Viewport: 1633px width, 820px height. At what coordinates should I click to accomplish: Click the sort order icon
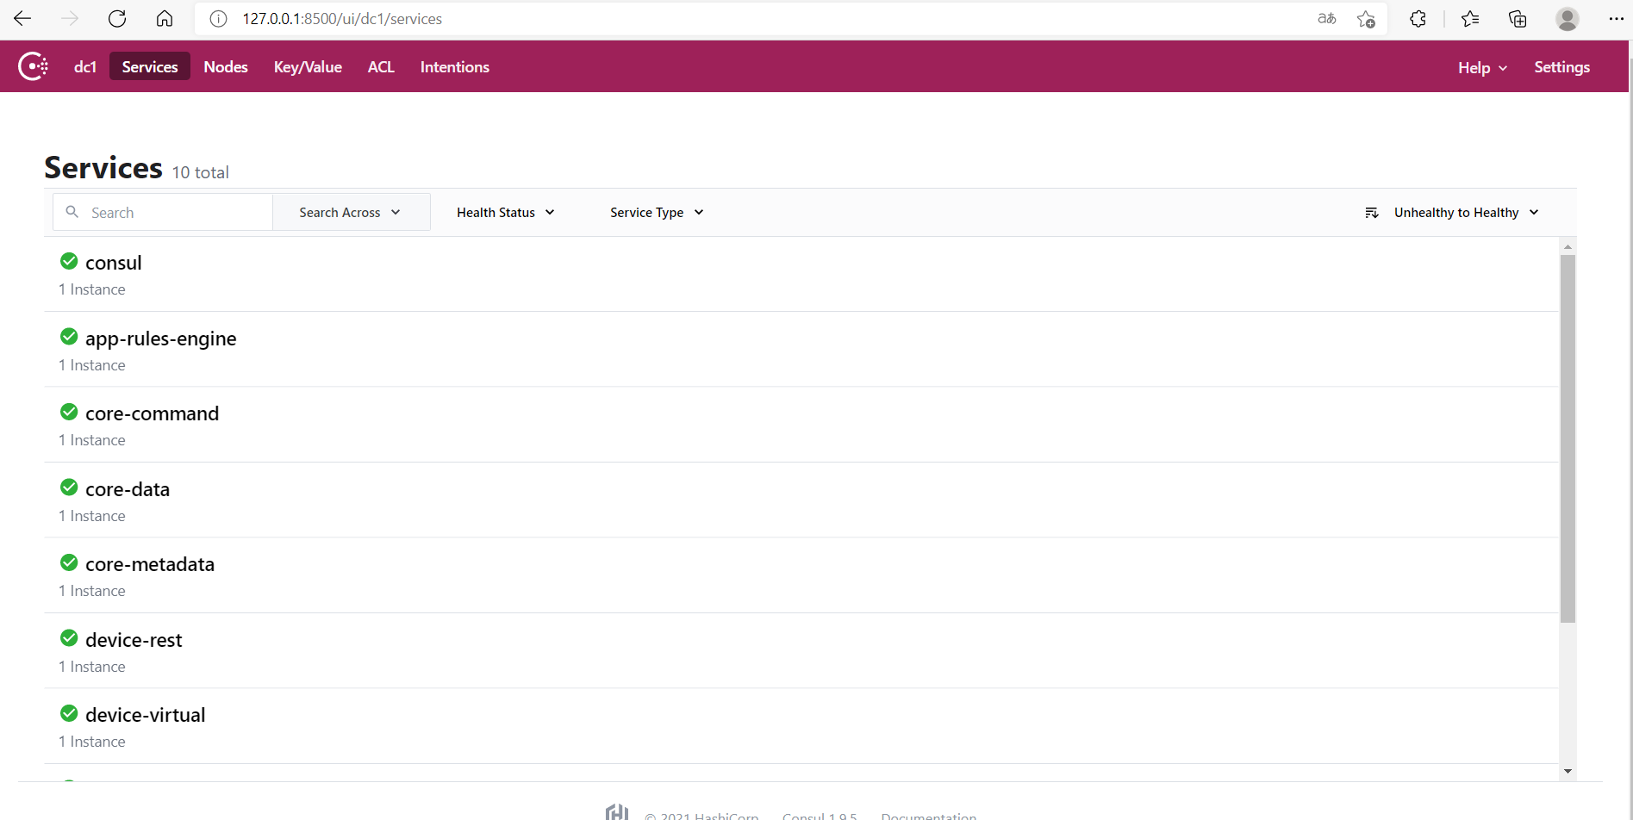pyautogui.click(x=1372, y=213)
